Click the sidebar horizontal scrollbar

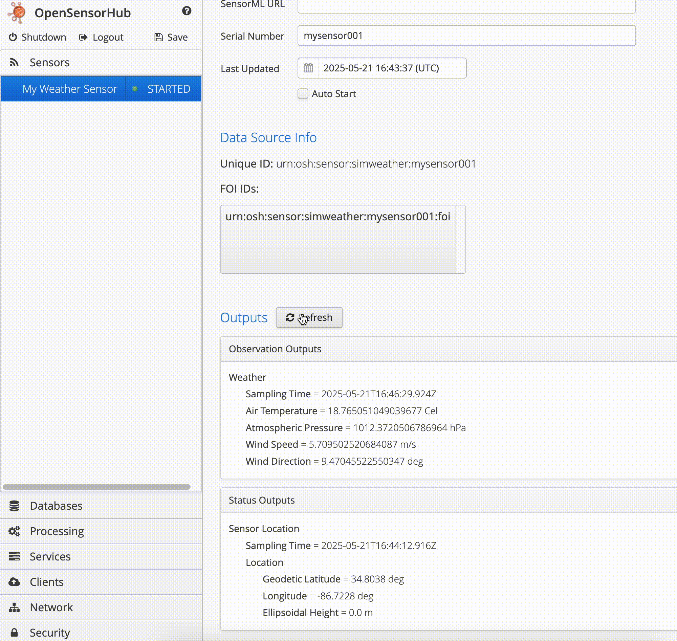point(96,487)
